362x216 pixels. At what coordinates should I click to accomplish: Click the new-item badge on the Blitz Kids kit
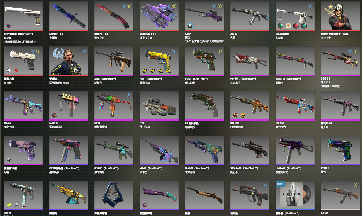[x=280, y=184]
